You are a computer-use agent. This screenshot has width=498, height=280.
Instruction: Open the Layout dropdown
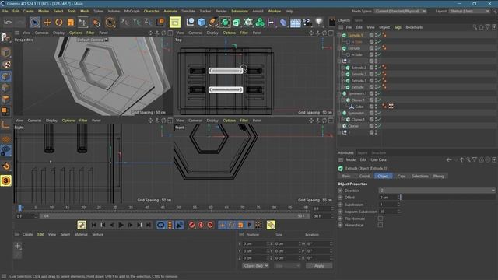[469, 11]
